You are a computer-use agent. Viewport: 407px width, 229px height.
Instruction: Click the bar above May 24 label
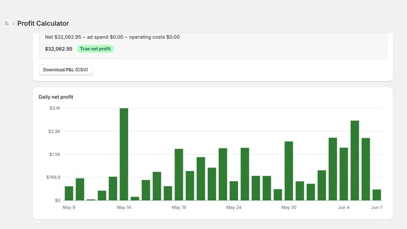(234, 191)
